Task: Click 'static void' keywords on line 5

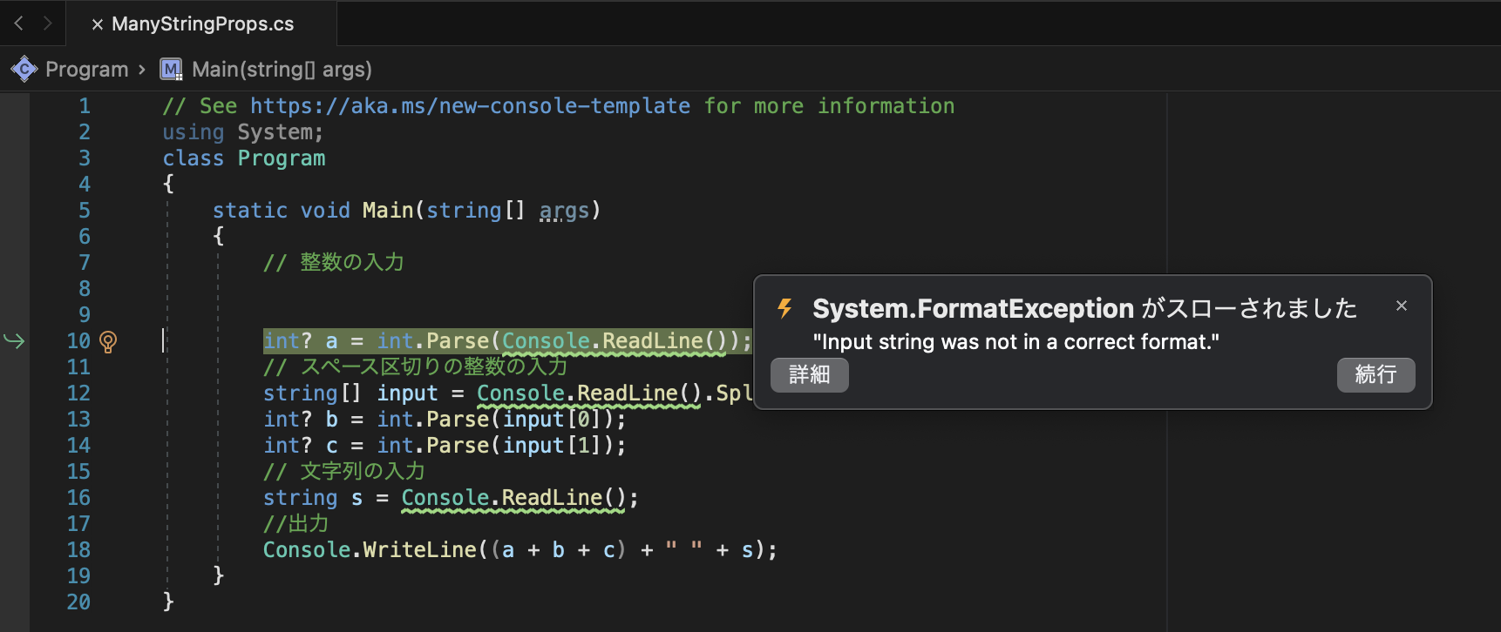Action: (282, 211)
